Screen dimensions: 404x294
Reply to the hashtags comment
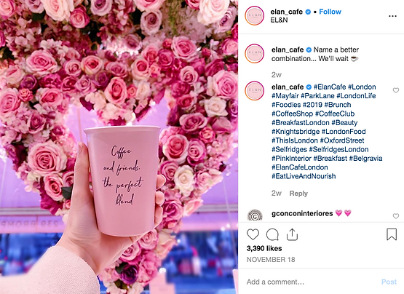298,194
